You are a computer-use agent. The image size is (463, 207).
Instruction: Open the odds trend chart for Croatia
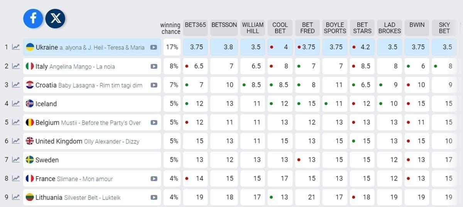pos(16,85)
